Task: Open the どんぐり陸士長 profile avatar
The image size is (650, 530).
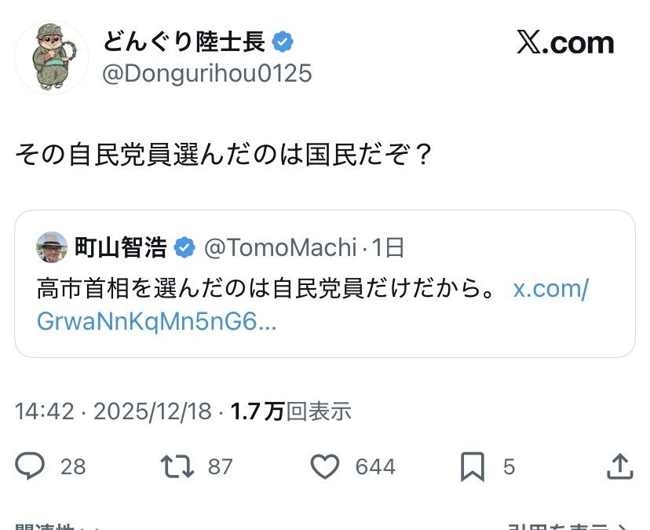Action: 51,57
